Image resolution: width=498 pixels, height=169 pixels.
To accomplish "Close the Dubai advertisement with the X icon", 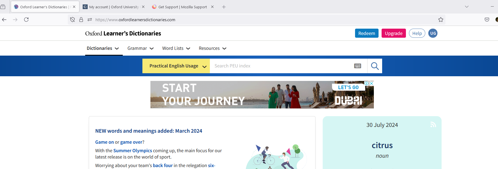I will point(371,83).
